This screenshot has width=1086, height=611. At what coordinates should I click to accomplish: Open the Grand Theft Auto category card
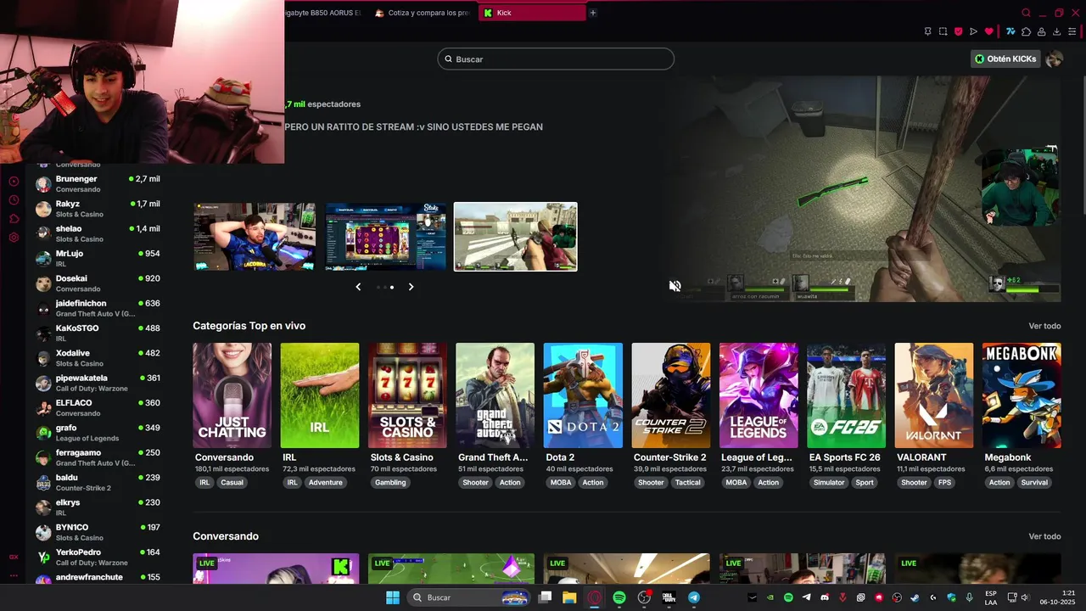click(x=495, y=395)
